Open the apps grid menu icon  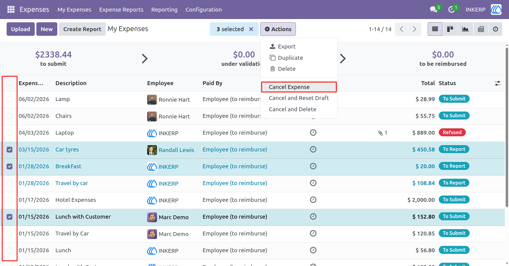coord(11,9)
